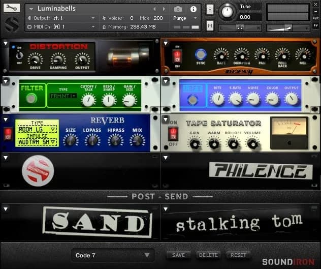
Task: Toggle the Distortion on/off switch
Action: (x=20, y=56)
